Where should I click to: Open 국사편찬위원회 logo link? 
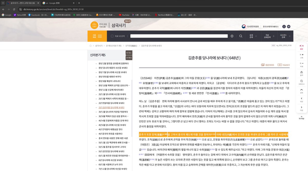coord(250,27)
